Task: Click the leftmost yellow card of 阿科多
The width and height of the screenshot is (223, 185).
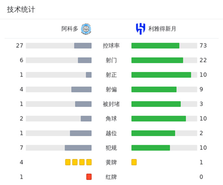Action: pyautogui.click(x=68, y=162)
